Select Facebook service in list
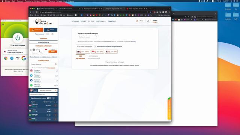This screenshot has width=240, height=135. (43, 81)
